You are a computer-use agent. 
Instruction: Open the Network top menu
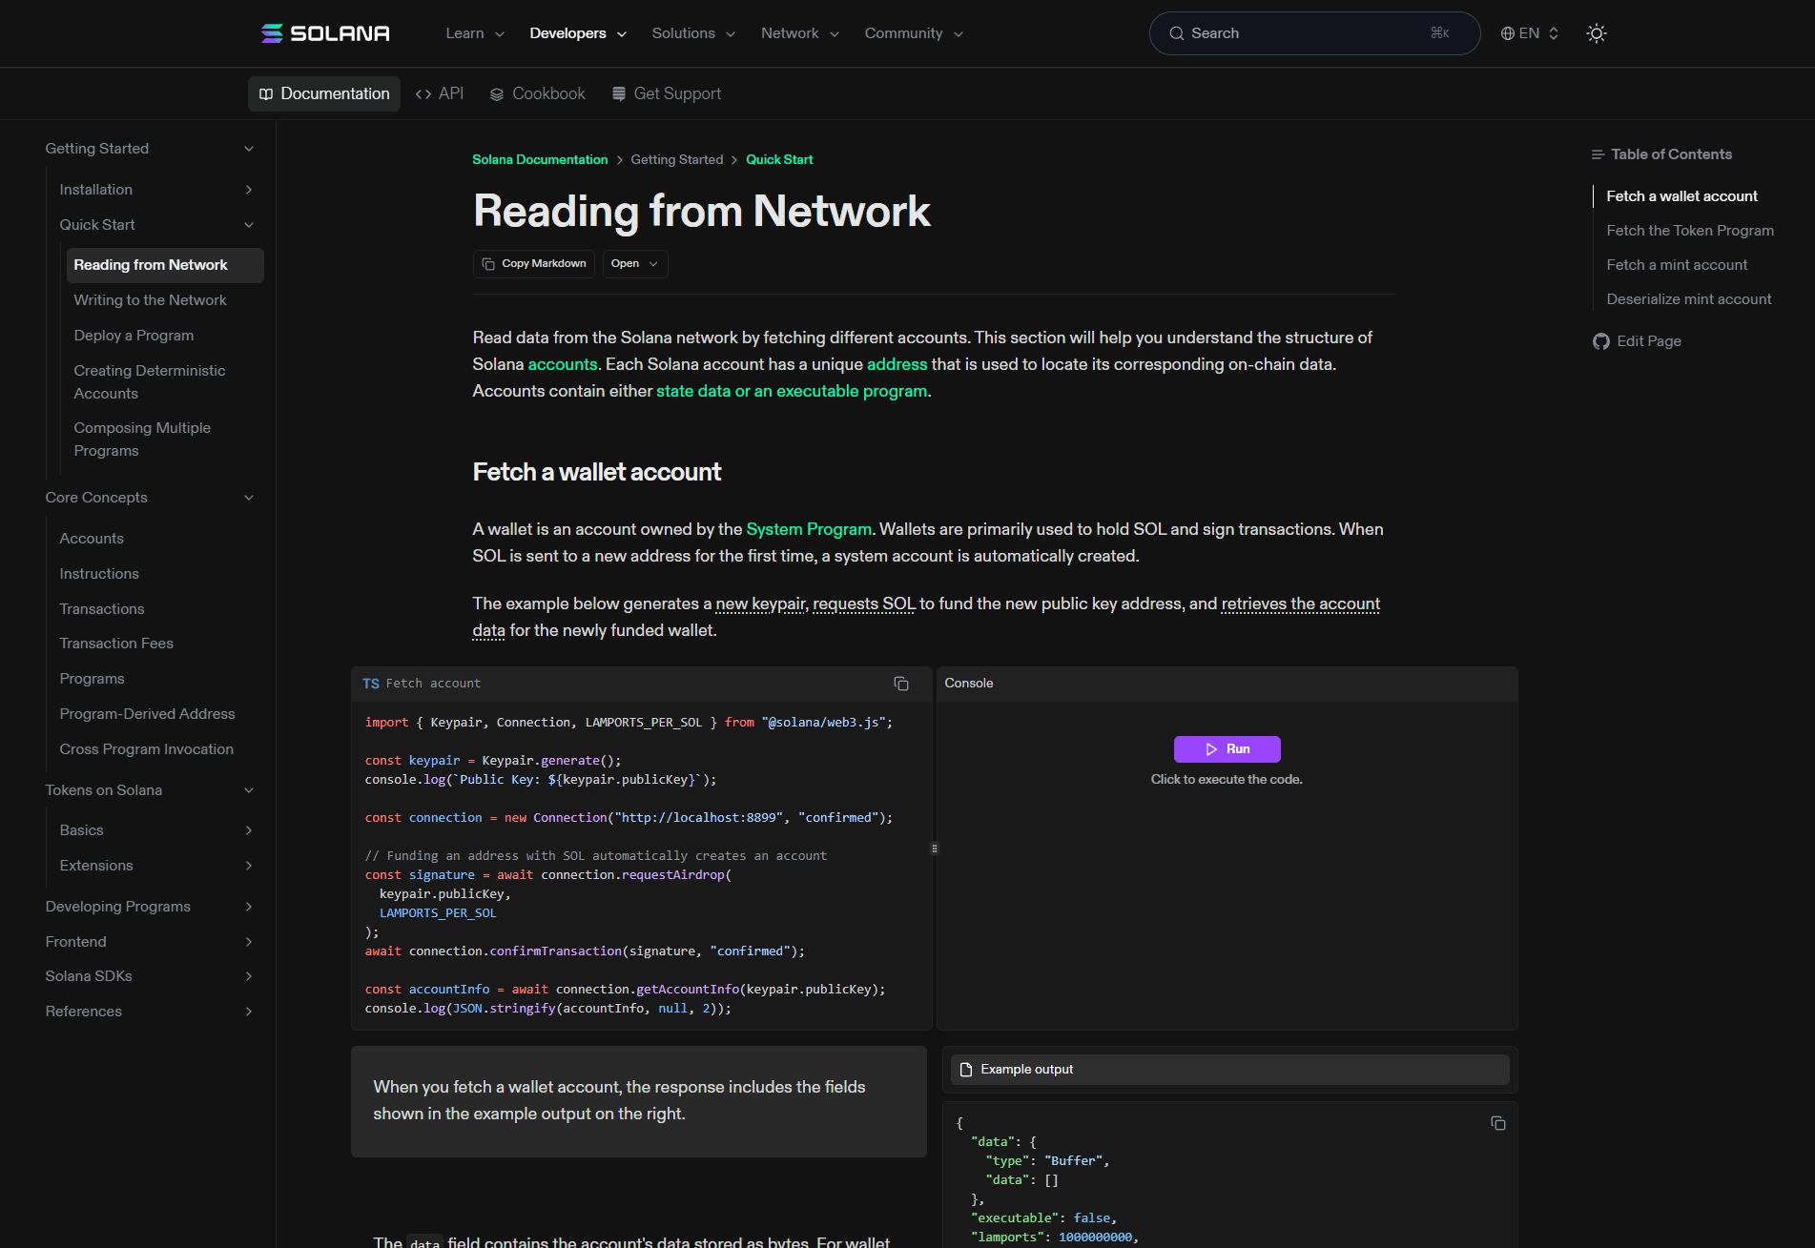coord(799,33)
